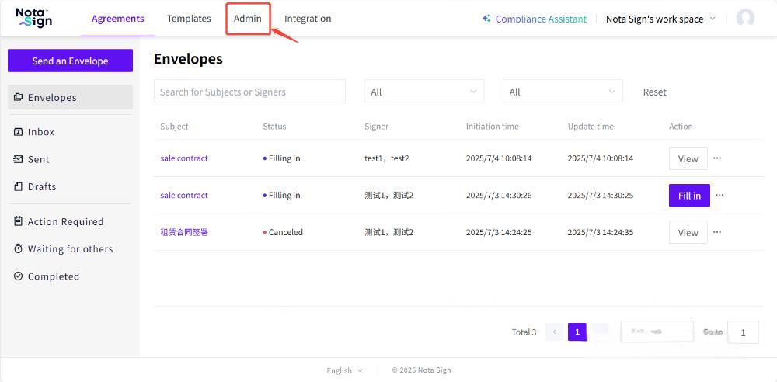Click the previous page arrow in pagination
This screenshot has height=382, width=777.
555,332
